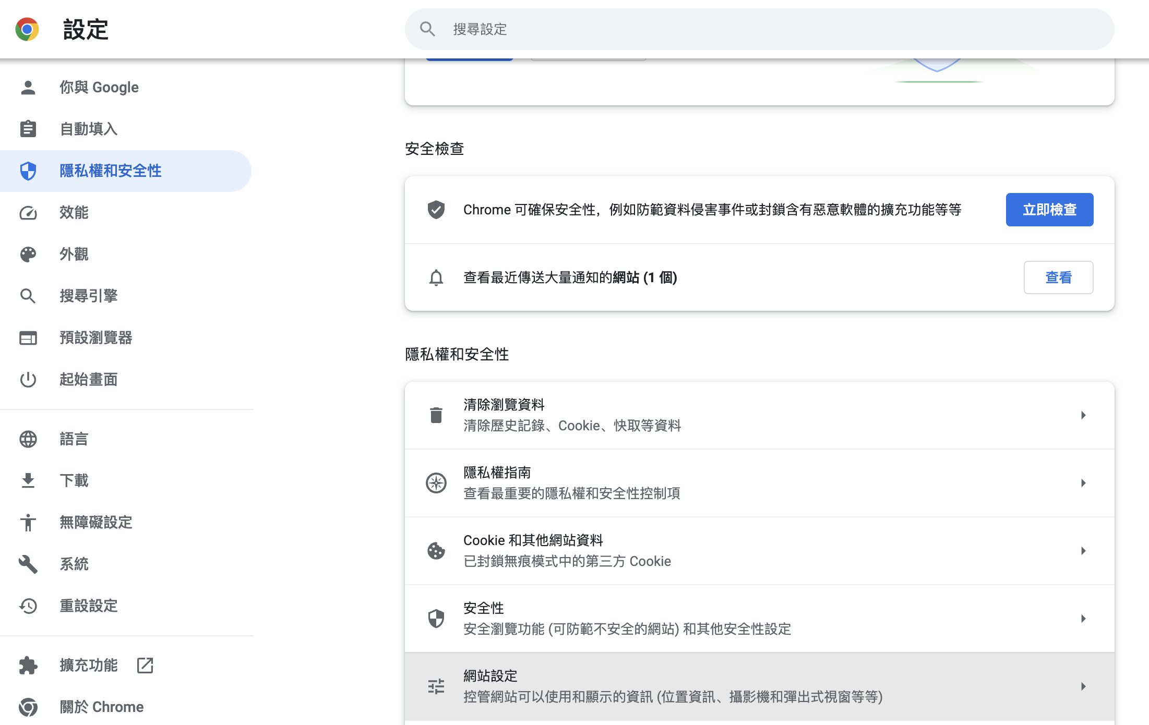Click the Chrome logo icon
Screen dimensions: 1149x725
(x=27, y=29)
